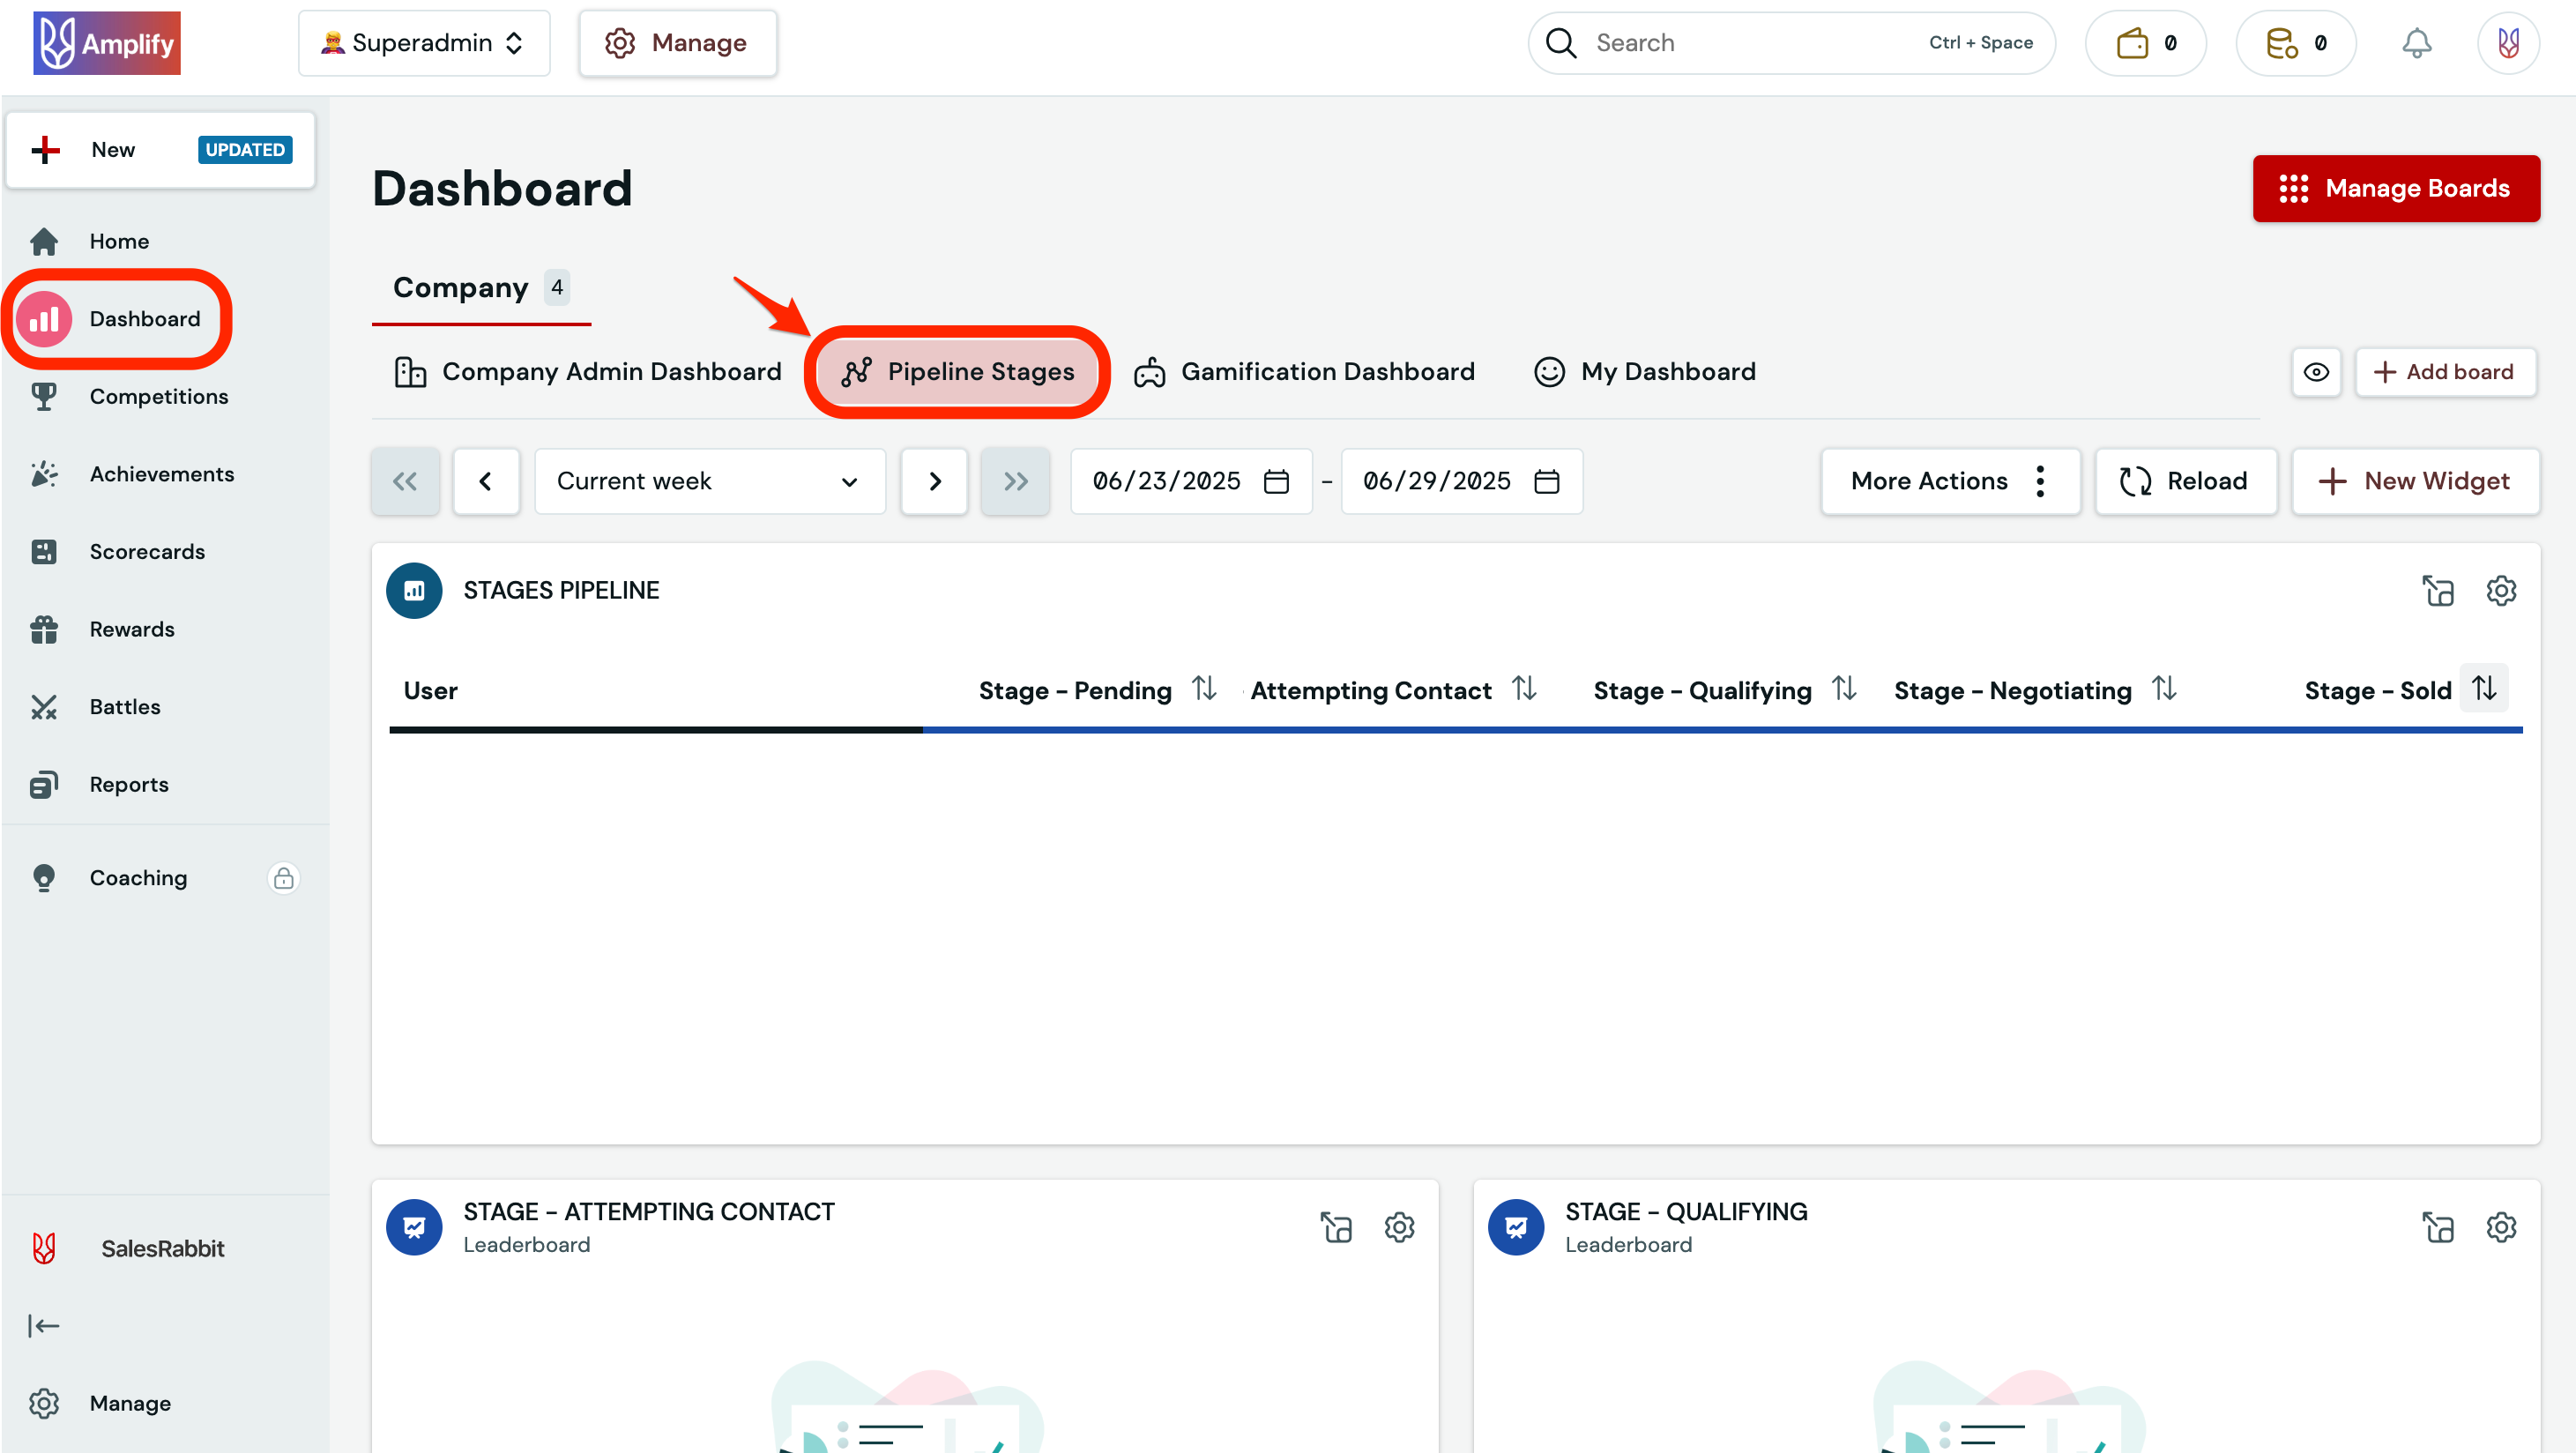Toggle board visibility eye icon
2576x1453 pixels.
tap(2316, 372)
